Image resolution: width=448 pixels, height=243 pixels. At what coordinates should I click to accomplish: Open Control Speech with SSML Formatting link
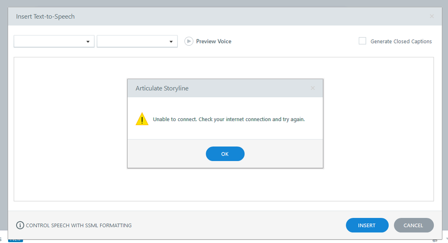click(x=79, y=226)
